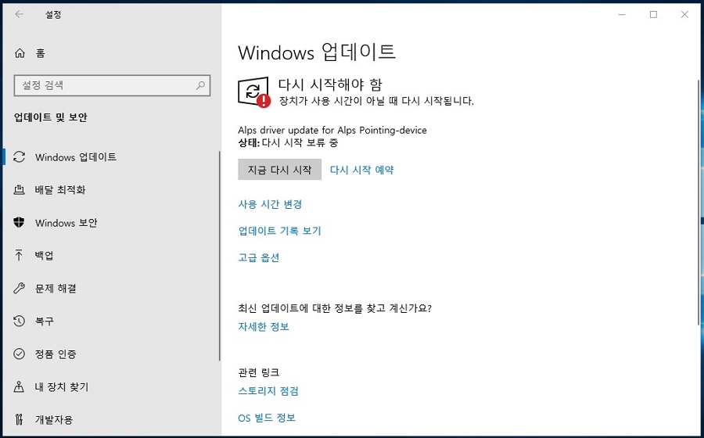Click the 지금 다시 시작 button
704x438 pixels.
tap(280, 170)
